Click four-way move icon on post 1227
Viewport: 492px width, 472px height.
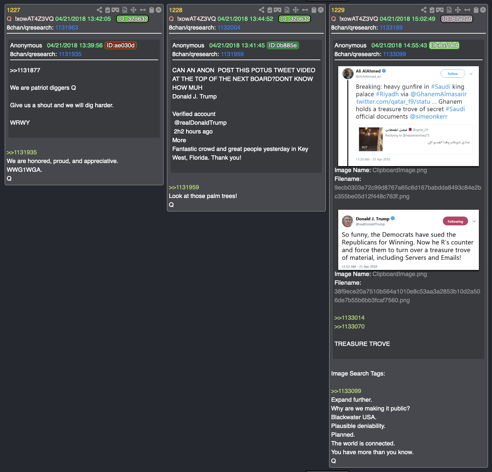tap(134, 10)
